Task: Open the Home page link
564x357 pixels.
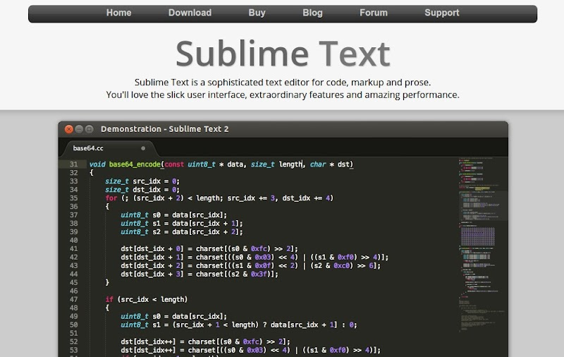Action: pos(118,13)
